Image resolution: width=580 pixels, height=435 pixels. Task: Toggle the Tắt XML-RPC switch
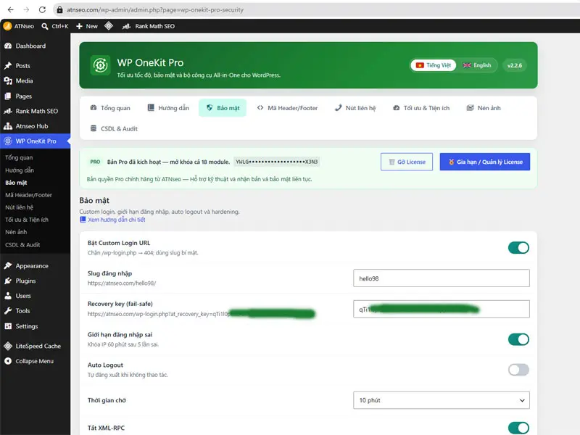pos(518,428)
